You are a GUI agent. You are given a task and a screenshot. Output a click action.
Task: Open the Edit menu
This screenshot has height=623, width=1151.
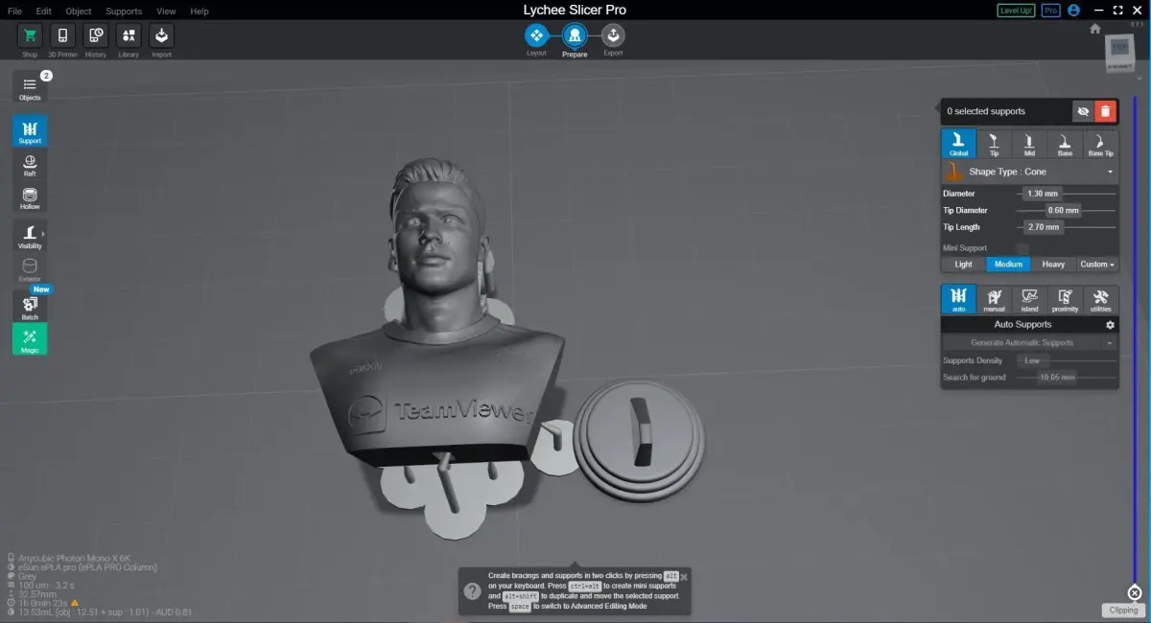pos(44,12)
